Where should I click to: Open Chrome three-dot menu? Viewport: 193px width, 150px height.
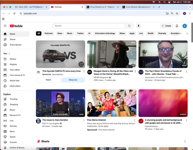(x=190, y=13)
